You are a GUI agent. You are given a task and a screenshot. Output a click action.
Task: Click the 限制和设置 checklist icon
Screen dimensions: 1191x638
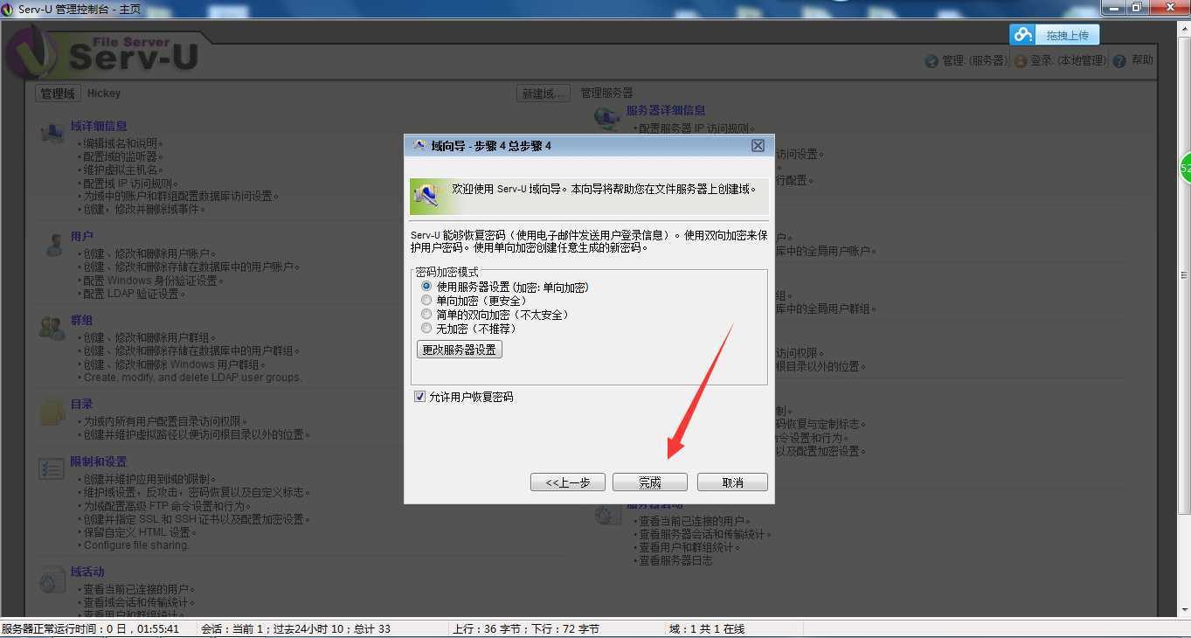(x=52, y=468)
